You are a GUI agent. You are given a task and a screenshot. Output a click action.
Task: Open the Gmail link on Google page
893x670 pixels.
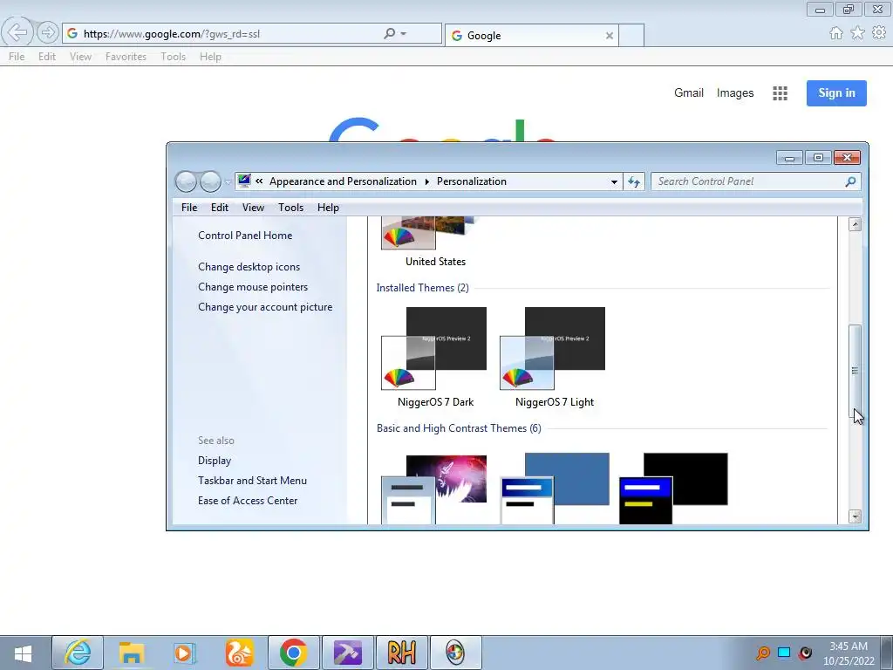tap(689, 92)
